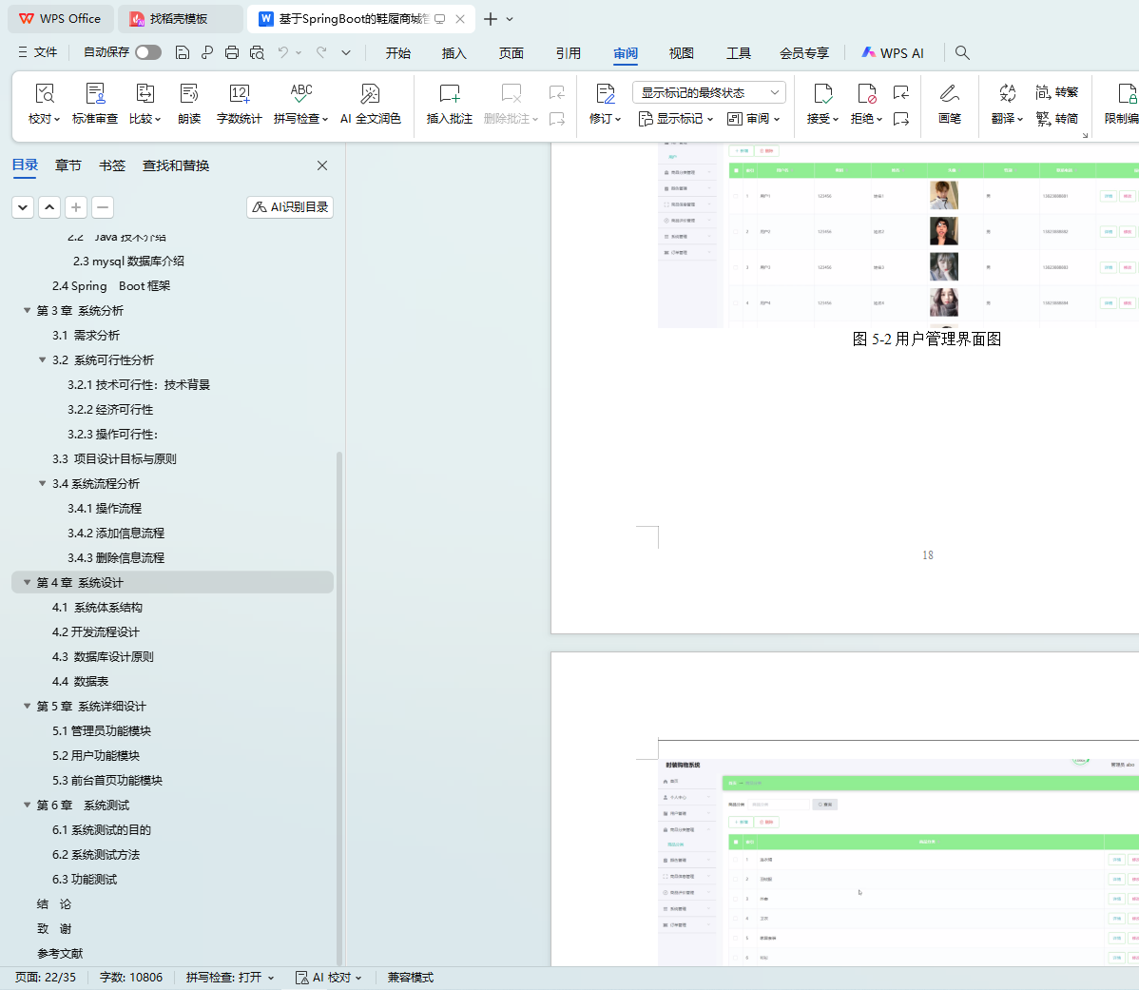Image resolution: width=1139 pixels, height=990 pixels.
Task: Collapse 第 5 章 系统详细设计 node
Action: pyautogui.click(x=27, y=706)
